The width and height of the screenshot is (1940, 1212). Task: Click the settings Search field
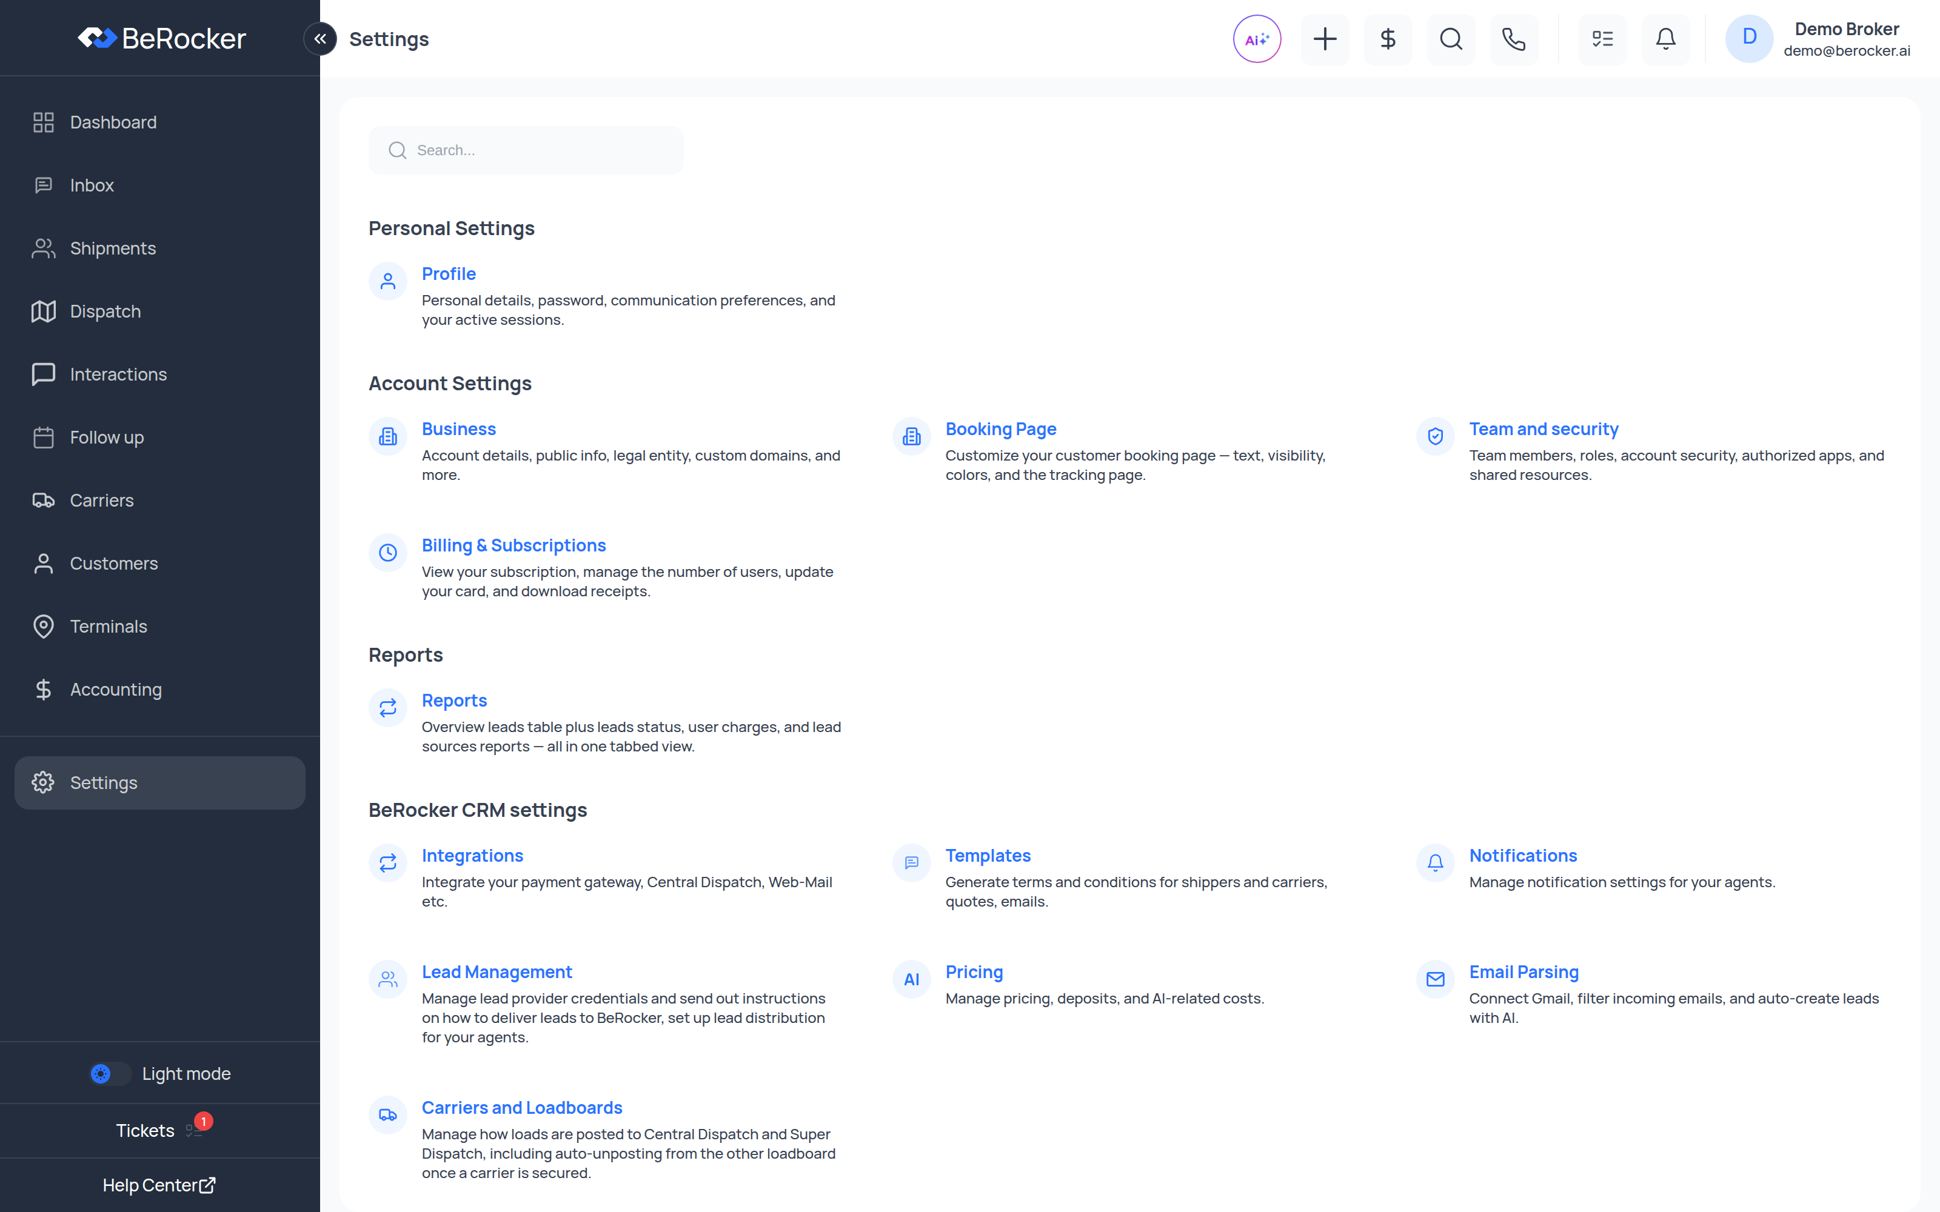(526, 150)
